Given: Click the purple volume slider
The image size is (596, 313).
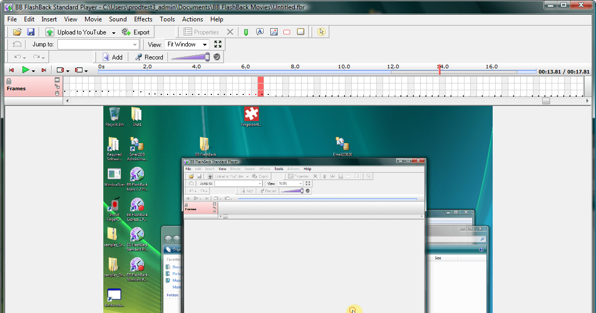Looking at the screenshot, I should pyautogui.click(x=190, y=57).
